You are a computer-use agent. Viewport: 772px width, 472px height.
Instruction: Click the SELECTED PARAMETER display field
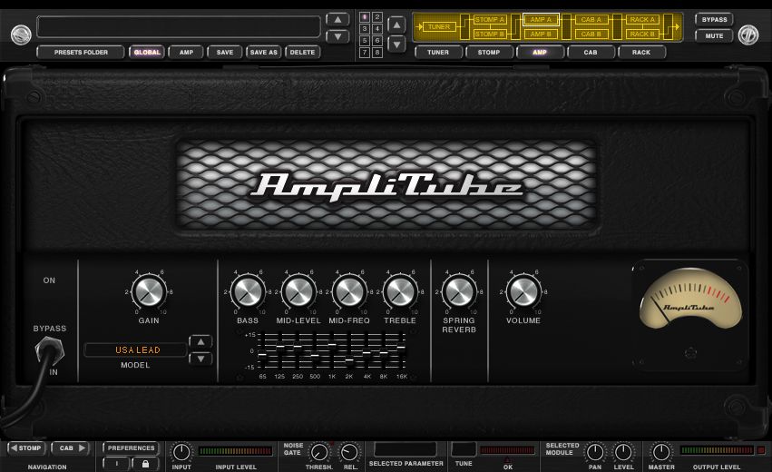[406, 449]
